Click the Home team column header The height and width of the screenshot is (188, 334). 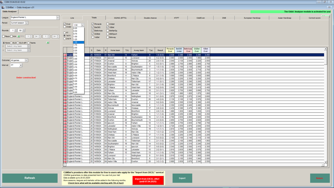(x=115, y=50)
